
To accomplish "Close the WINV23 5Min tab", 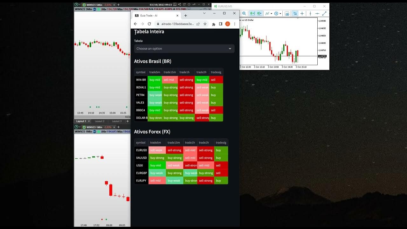I will (114, 5).
